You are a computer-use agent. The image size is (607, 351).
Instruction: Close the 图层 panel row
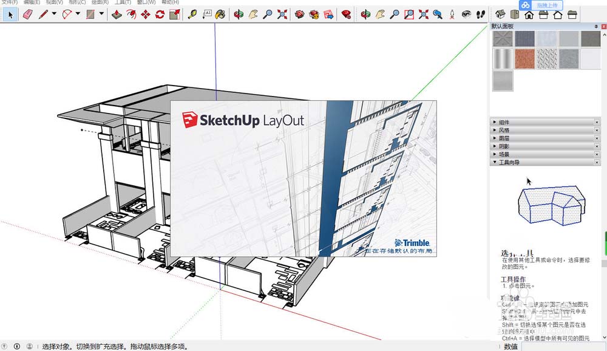pos(597,138)
